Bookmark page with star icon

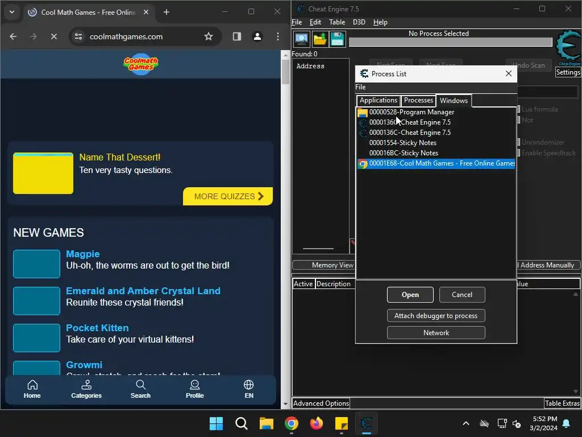[x=209, y=36]
